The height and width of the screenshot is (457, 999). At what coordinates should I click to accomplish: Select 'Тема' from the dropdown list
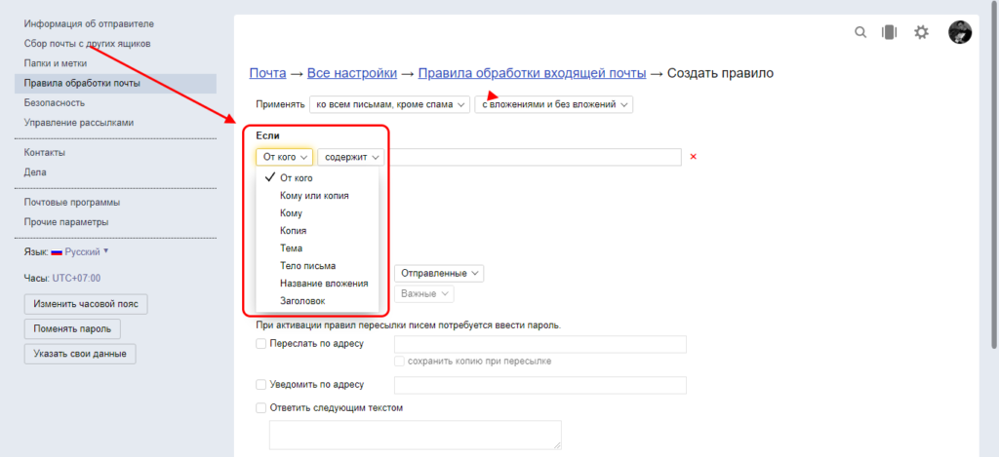pyautogui.click(x=291, y=248)
